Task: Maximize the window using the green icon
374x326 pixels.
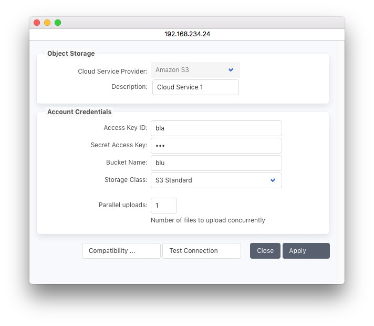Action: [58, 23]
